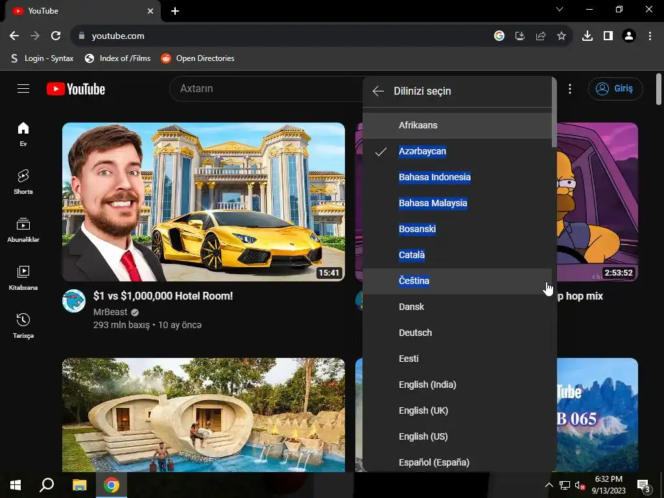Image resolution: width=664 pixels, height=498 pixels.
Task: Click the YouTube page vertical scrollbar
Action: tap(659, 89)
